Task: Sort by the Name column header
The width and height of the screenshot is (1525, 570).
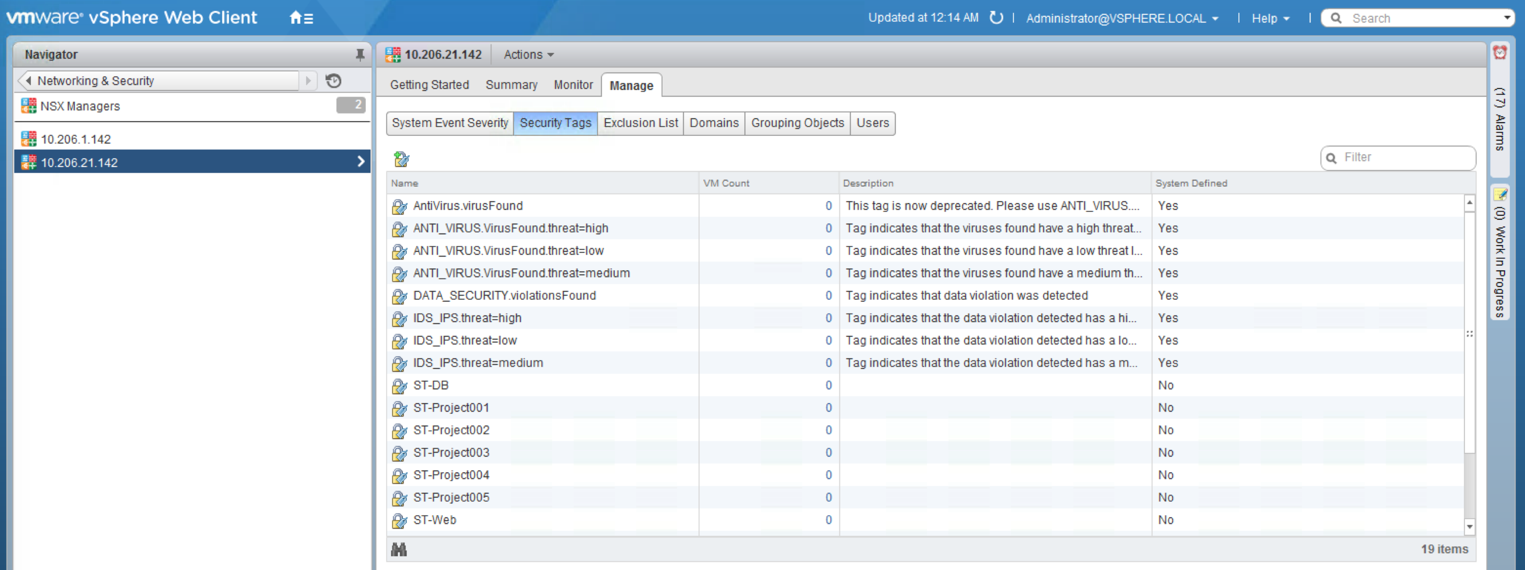Action: click(x=543, y=183)
